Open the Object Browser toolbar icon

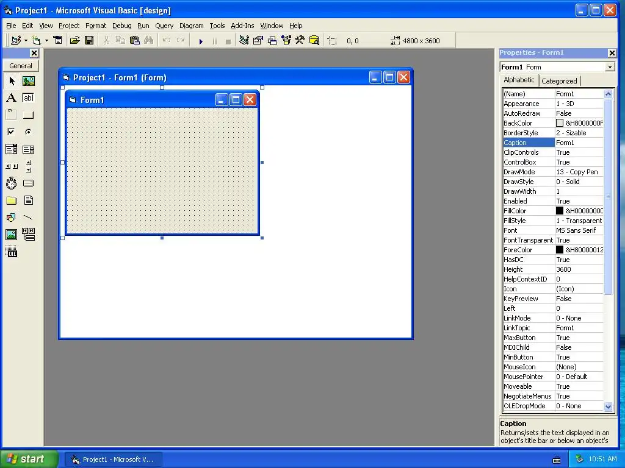[286, 40]
